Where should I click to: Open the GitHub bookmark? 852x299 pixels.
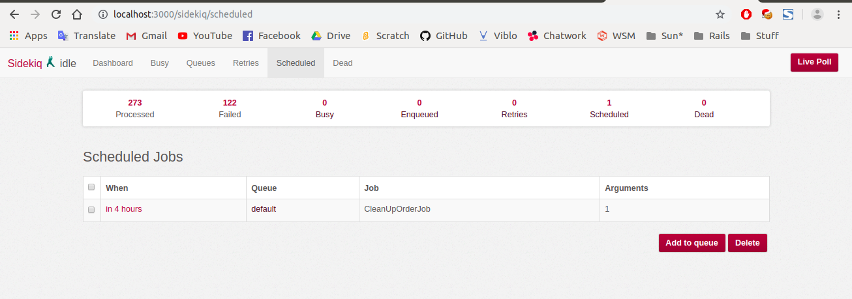coord(444,36)
